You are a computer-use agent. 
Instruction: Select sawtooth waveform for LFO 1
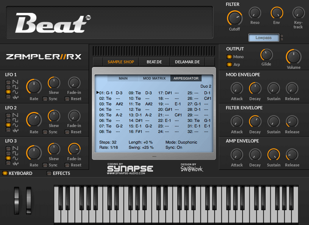[x=8, y=82]
